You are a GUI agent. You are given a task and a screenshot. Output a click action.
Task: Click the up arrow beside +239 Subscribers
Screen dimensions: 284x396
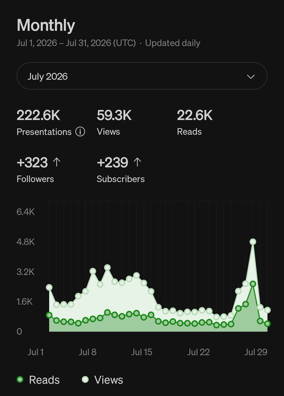137,162
